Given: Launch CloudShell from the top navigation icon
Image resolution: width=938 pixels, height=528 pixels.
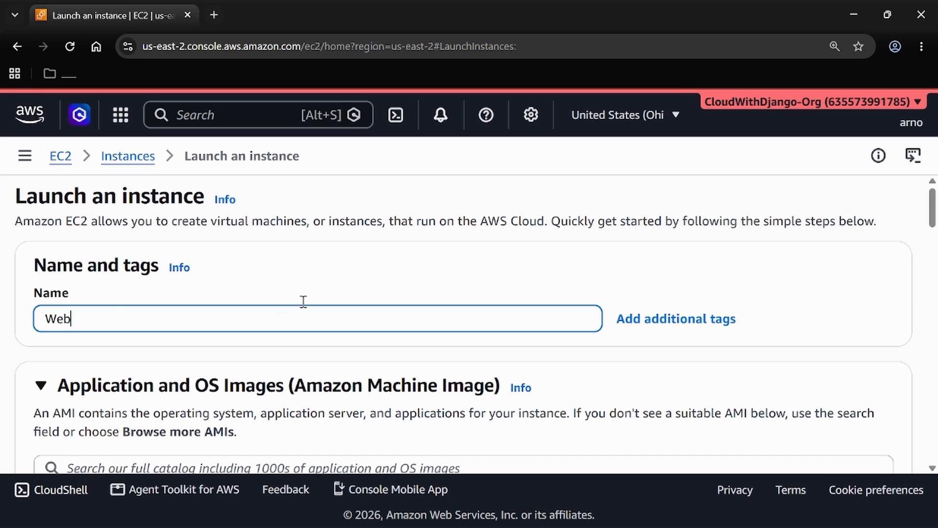Looking at the screenshot, I should 396,115.
